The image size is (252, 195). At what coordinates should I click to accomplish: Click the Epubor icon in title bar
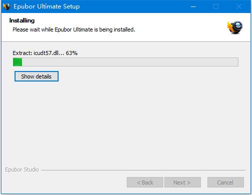pyautogui.click(x=7, y=6)
